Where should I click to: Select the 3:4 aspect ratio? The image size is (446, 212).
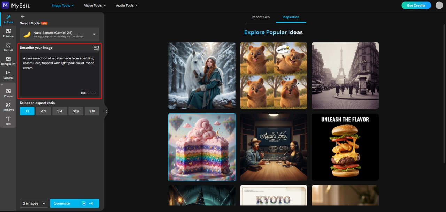pos(60,111)
